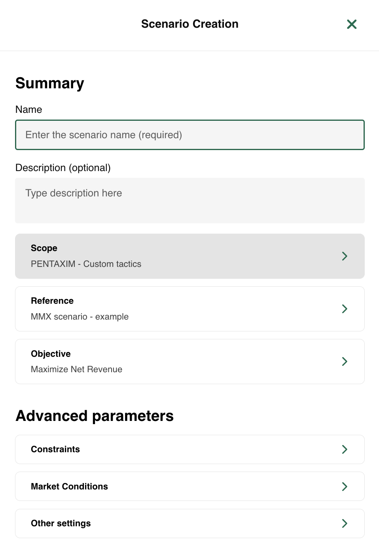Image resolution: width=379 pixels, height=552 pixels.
Task: Open the Scope section title
Action: pyautogui.click(x=44, y=248)
